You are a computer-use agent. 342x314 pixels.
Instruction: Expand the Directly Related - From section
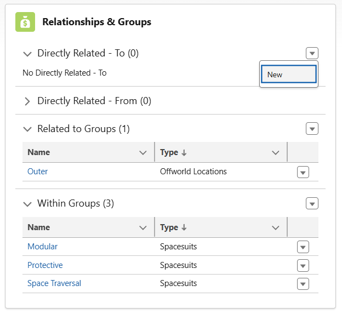27,101
